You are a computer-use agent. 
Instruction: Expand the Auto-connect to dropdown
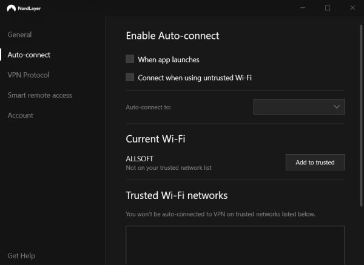point(298,107)
